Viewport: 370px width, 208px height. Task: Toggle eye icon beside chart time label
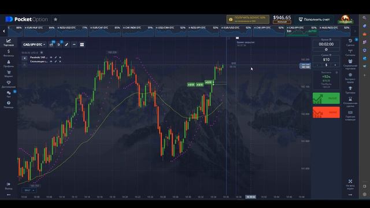click(x=42, y=53)
